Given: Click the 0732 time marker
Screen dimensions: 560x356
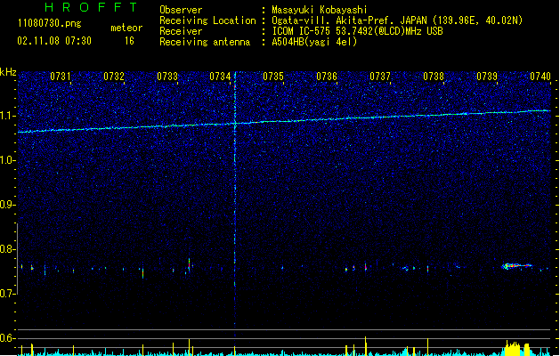Looking at the screenshot, I should point(114,77).
